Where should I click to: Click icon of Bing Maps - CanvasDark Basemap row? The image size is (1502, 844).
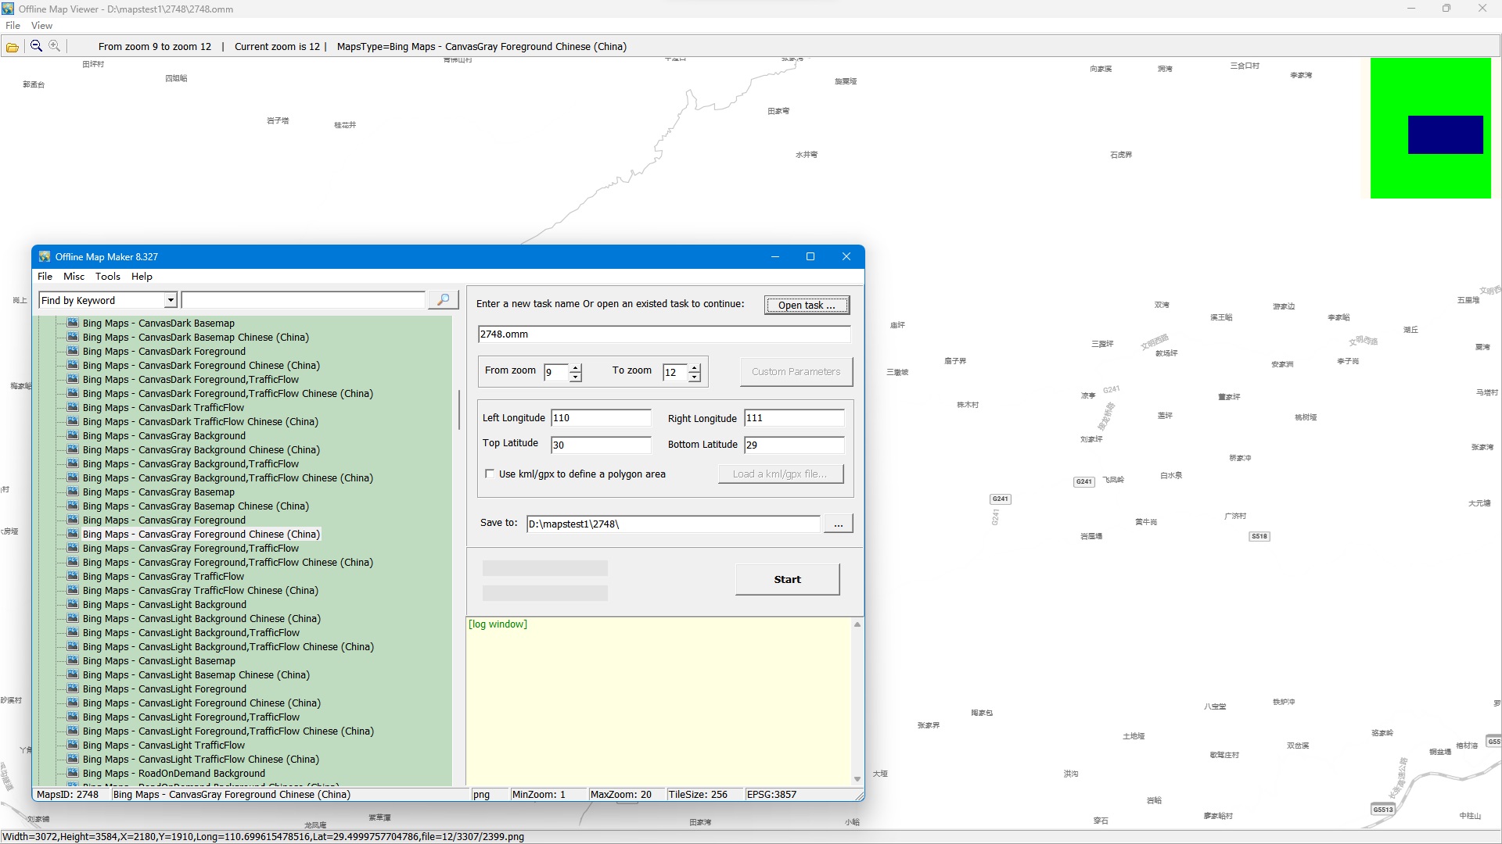coord(73,323)
